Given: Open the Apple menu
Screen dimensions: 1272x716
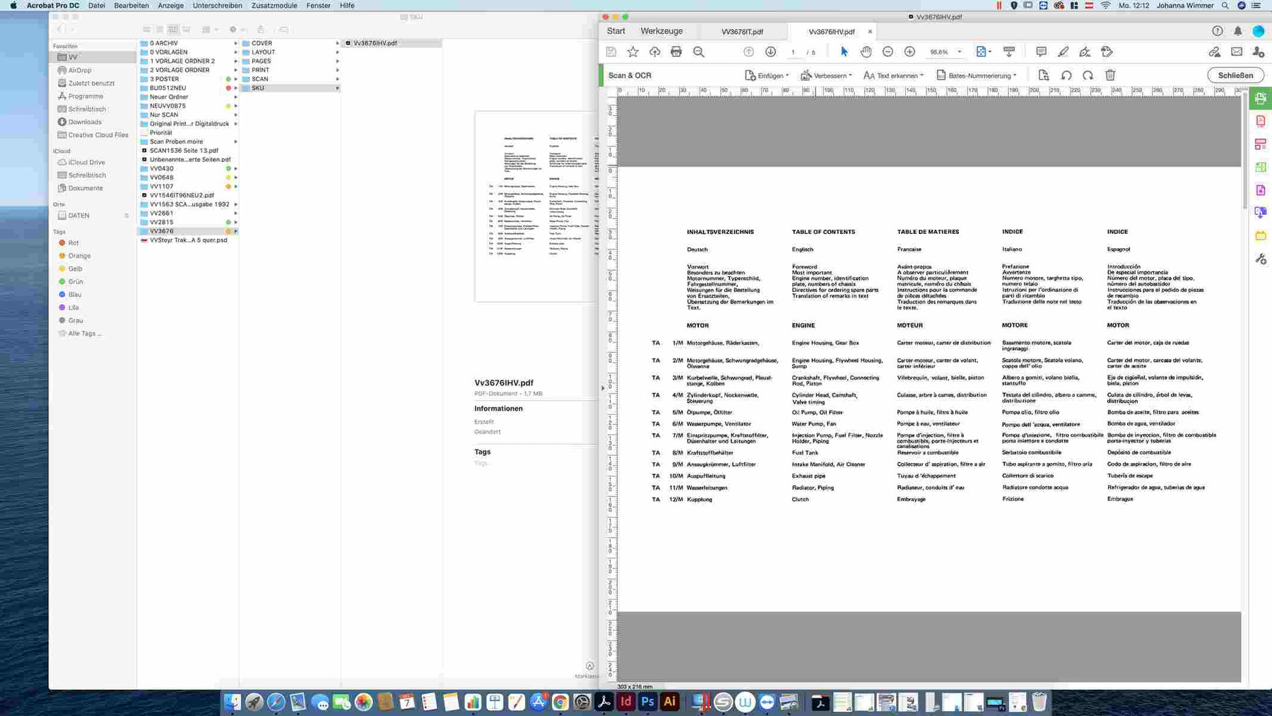Looking at the screenshot, I should pos(13,6).
